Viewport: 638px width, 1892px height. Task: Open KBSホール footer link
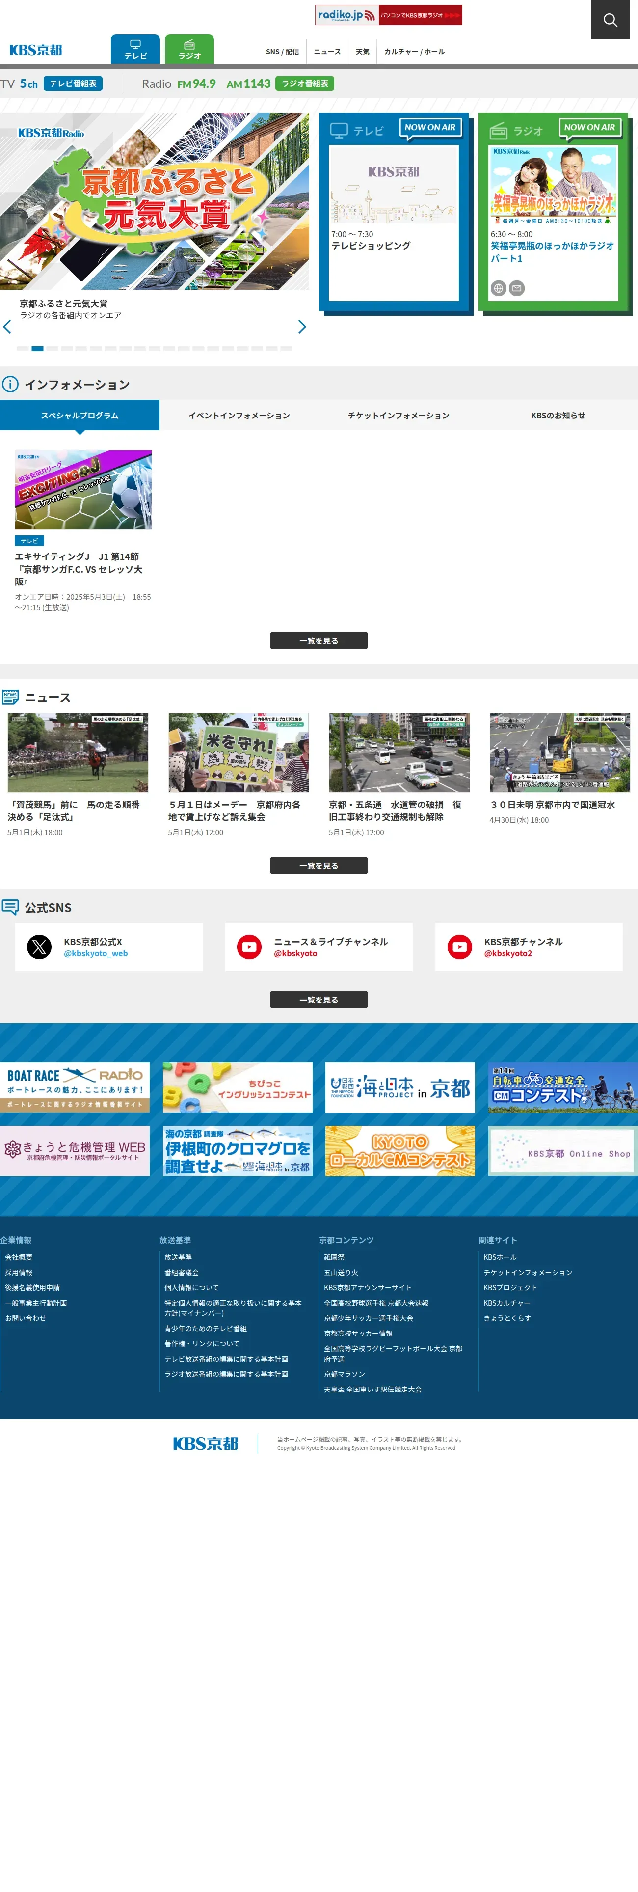[x=500, y=1258]
